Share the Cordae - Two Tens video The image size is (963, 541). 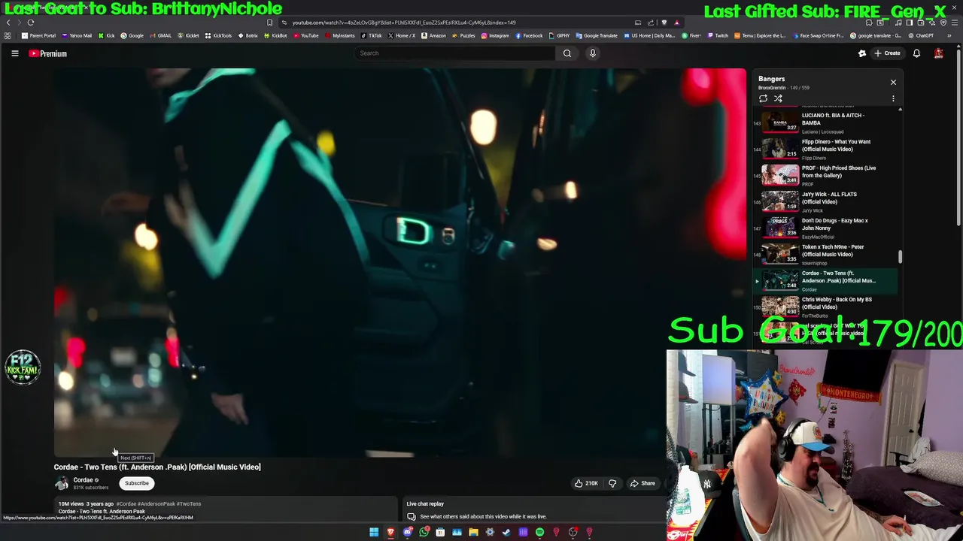click(x=643, y=483)
